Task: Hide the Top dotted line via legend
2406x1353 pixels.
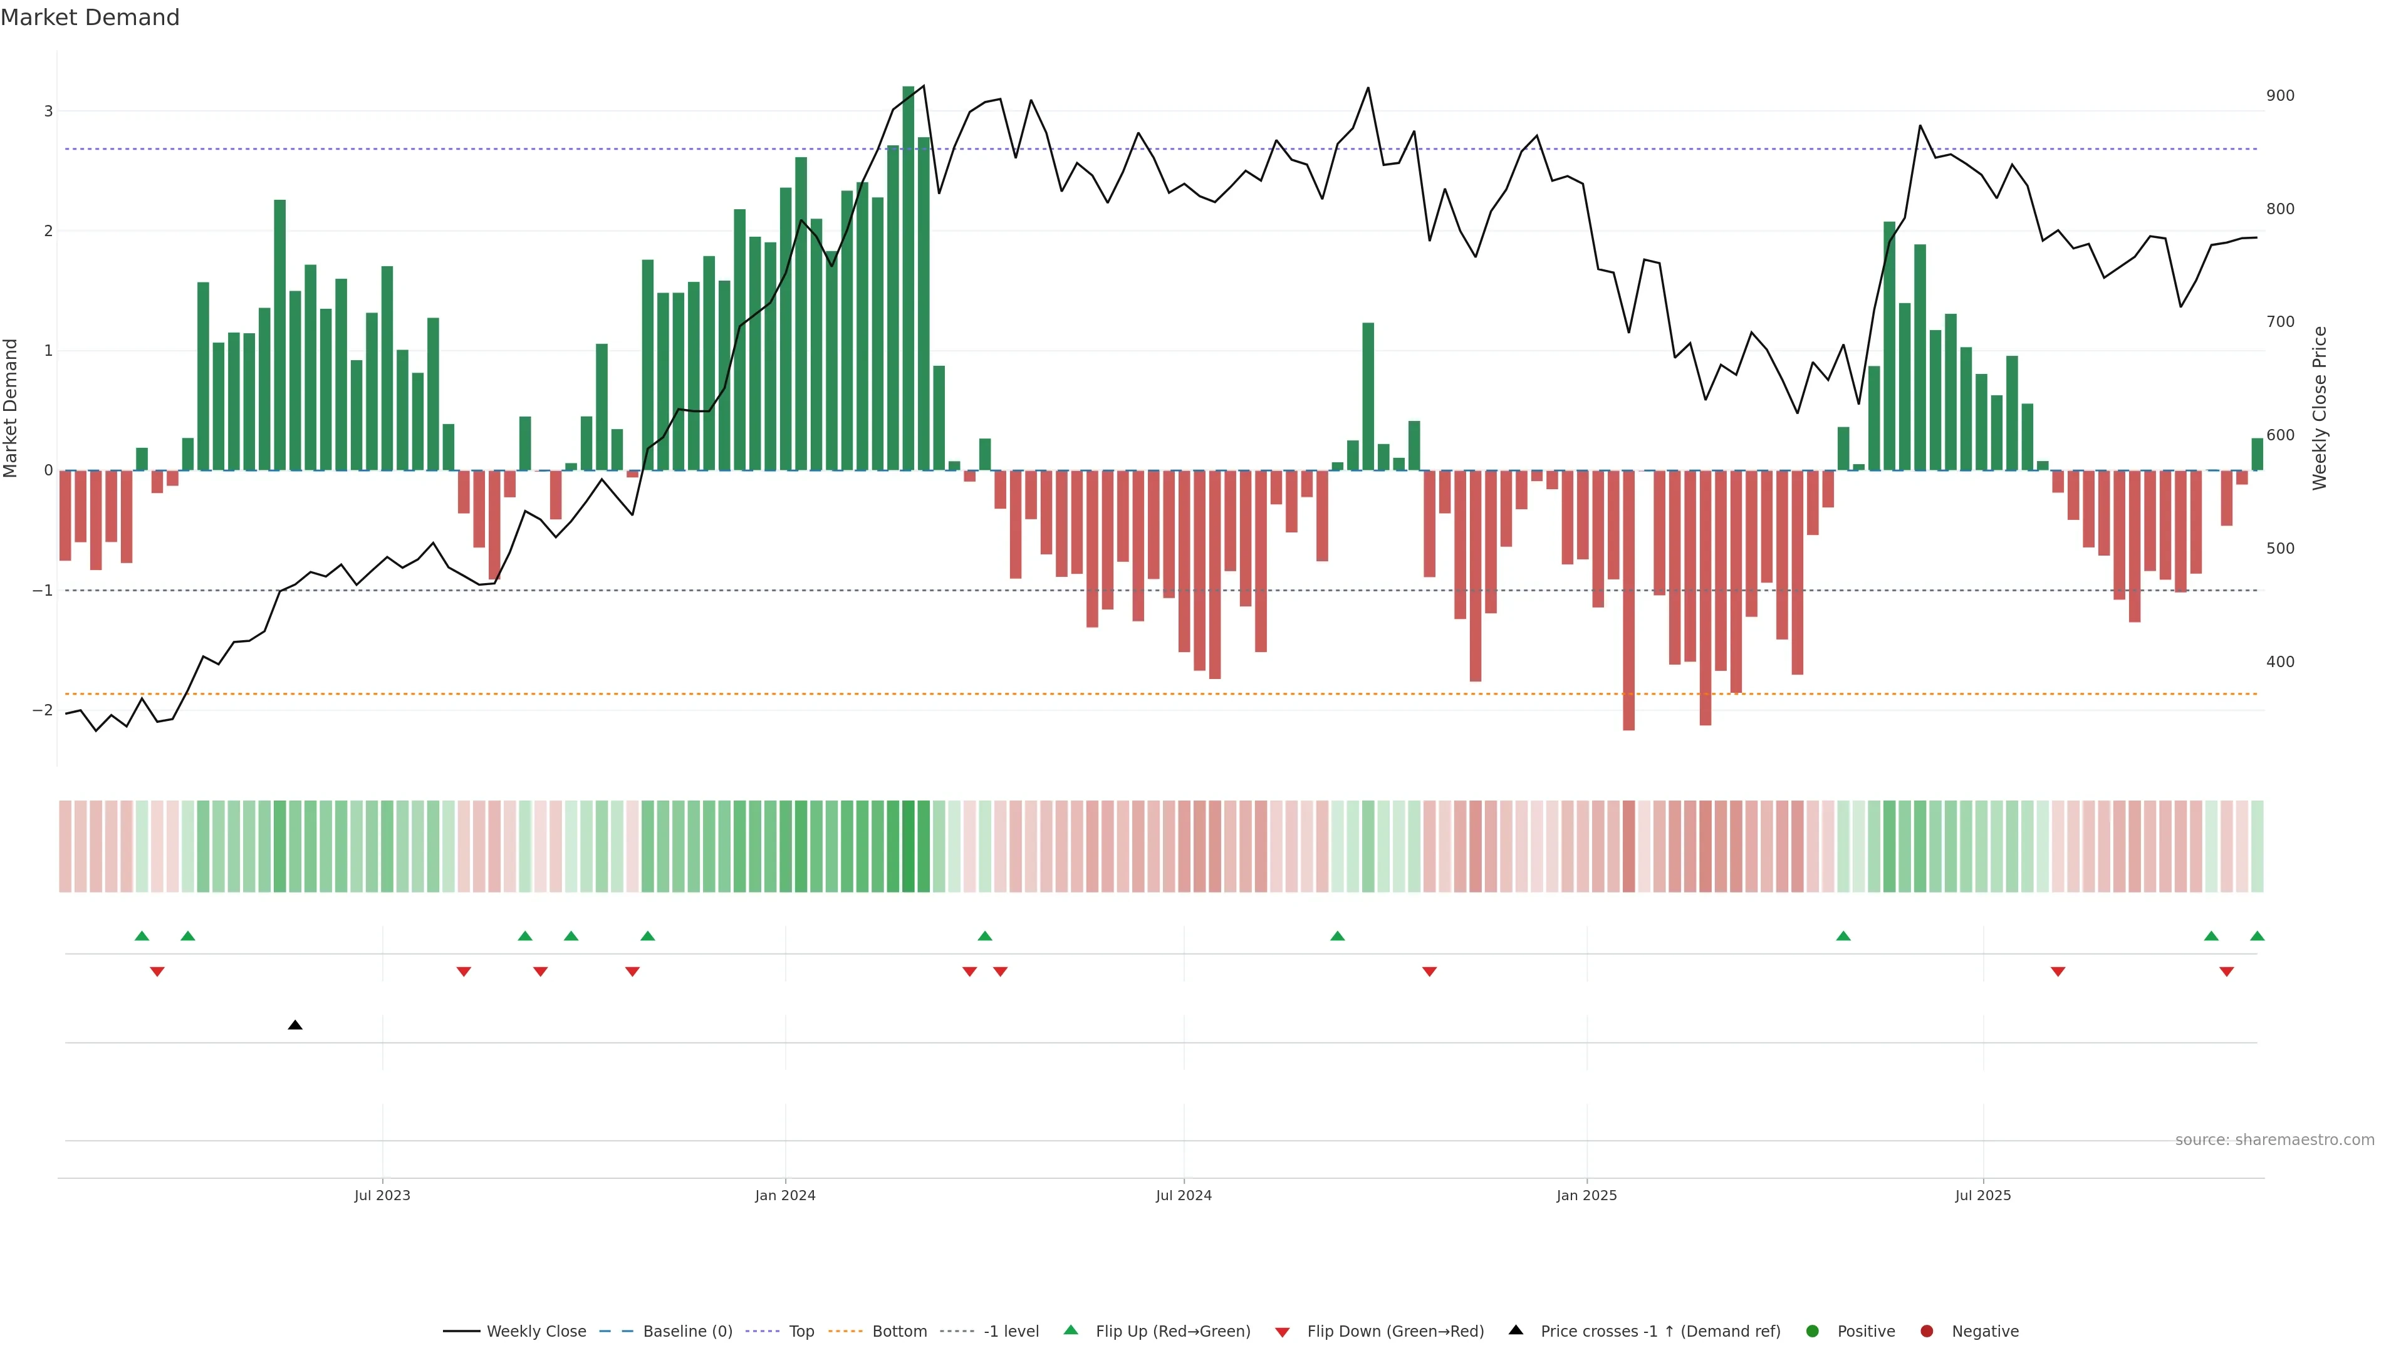Action: tap(801, 1330)
